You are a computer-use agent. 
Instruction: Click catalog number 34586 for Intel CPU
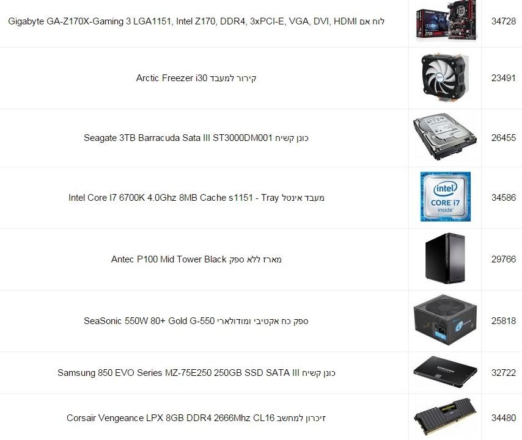tap(504, 197)
